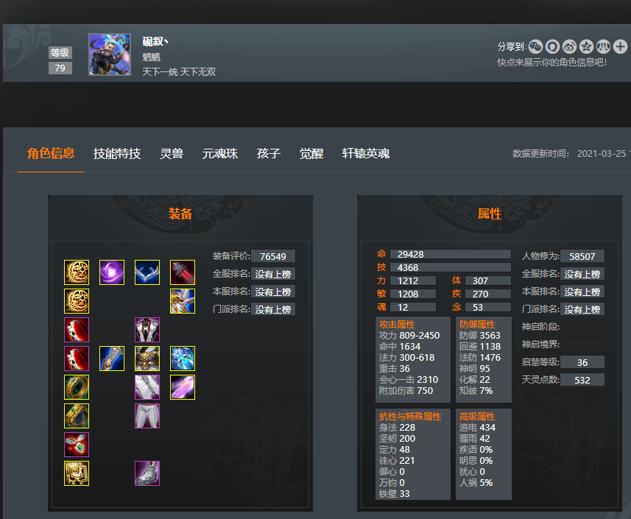View the red staff weapon item
Viewport: 631px width, 519px height.
click(x=183, y=272)
